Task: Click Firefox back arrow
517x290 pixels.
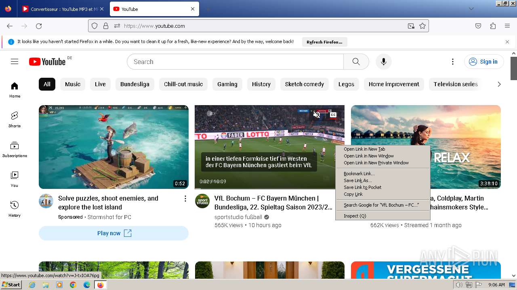Action: (x=10, y=26)
